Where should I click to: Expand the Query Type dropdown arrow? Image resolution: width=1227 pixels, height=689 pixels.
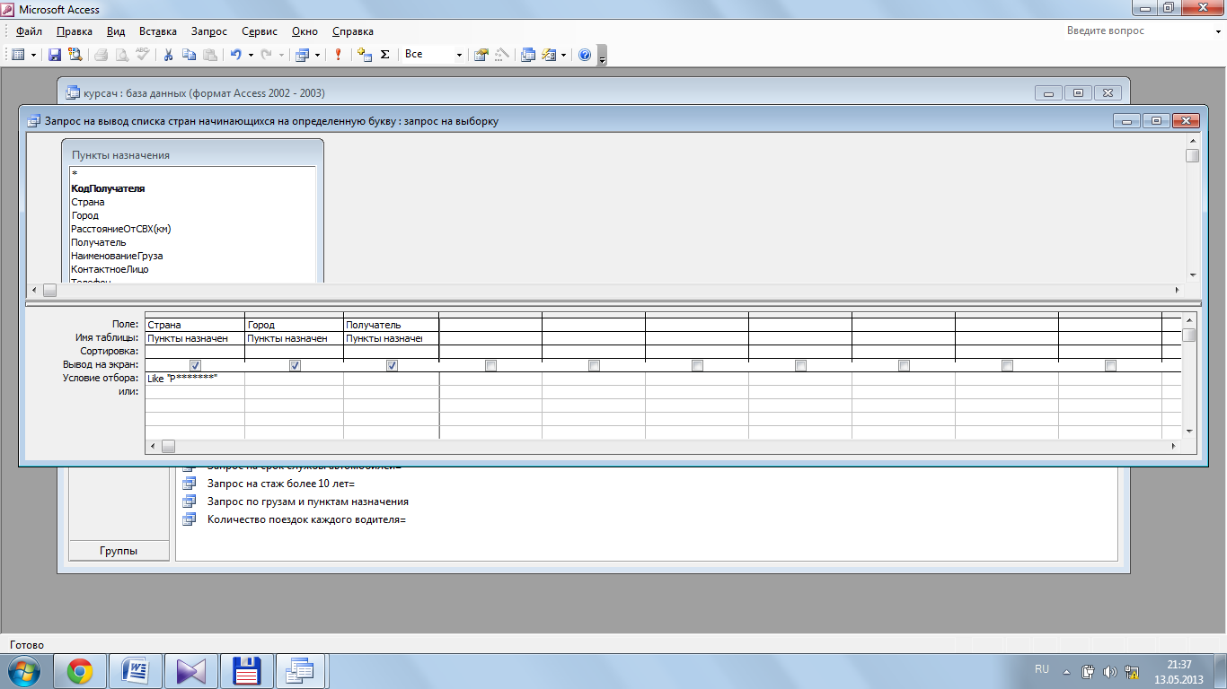tap(317, 55)
